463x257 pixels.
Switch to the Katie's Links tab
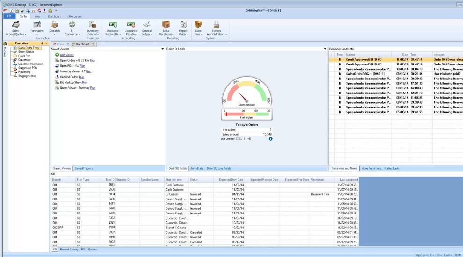392,168
